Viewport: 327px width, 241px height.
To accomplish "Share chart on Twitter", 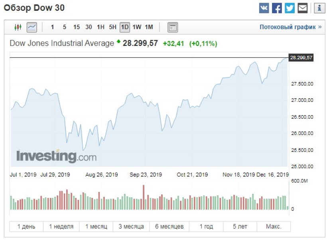I will click(290, 8).
